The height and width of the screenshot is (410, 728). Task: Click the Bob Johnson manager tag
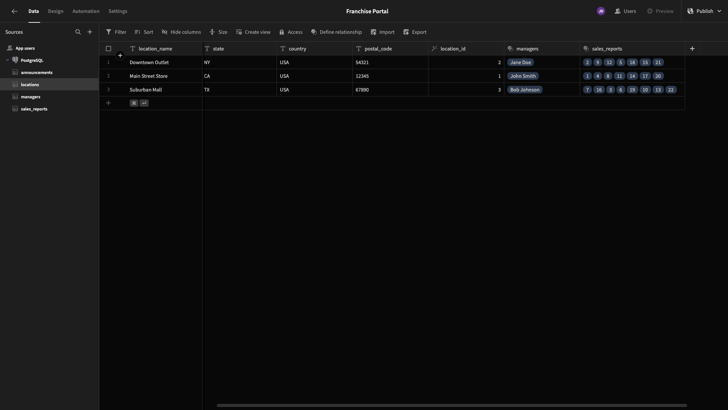pos(525,90)
